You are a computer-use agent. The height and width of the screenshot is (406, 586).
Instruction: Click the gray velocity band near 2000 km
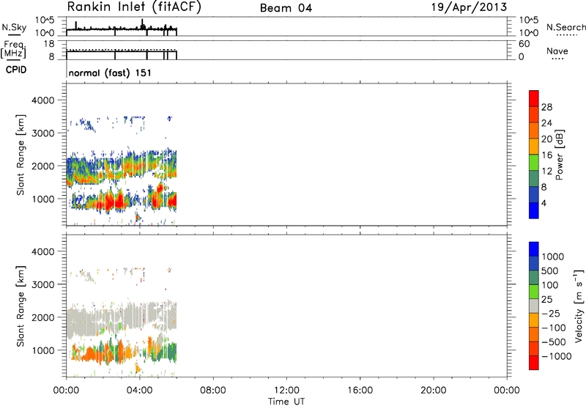122,318
